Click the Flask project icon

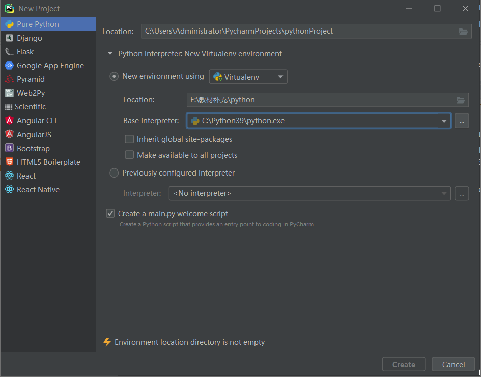10,52
